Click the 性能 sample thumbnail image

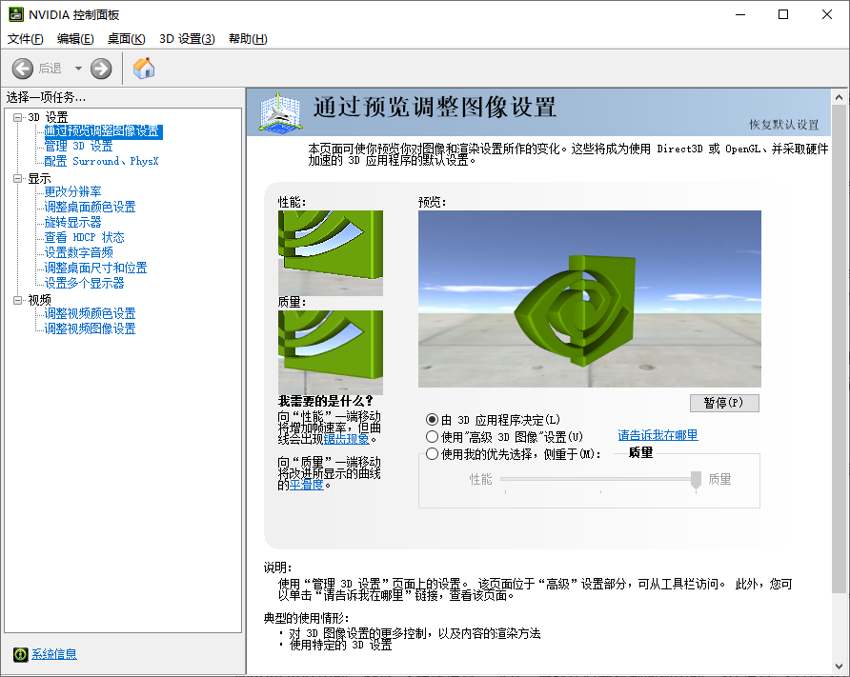click(x=331, y=253)
